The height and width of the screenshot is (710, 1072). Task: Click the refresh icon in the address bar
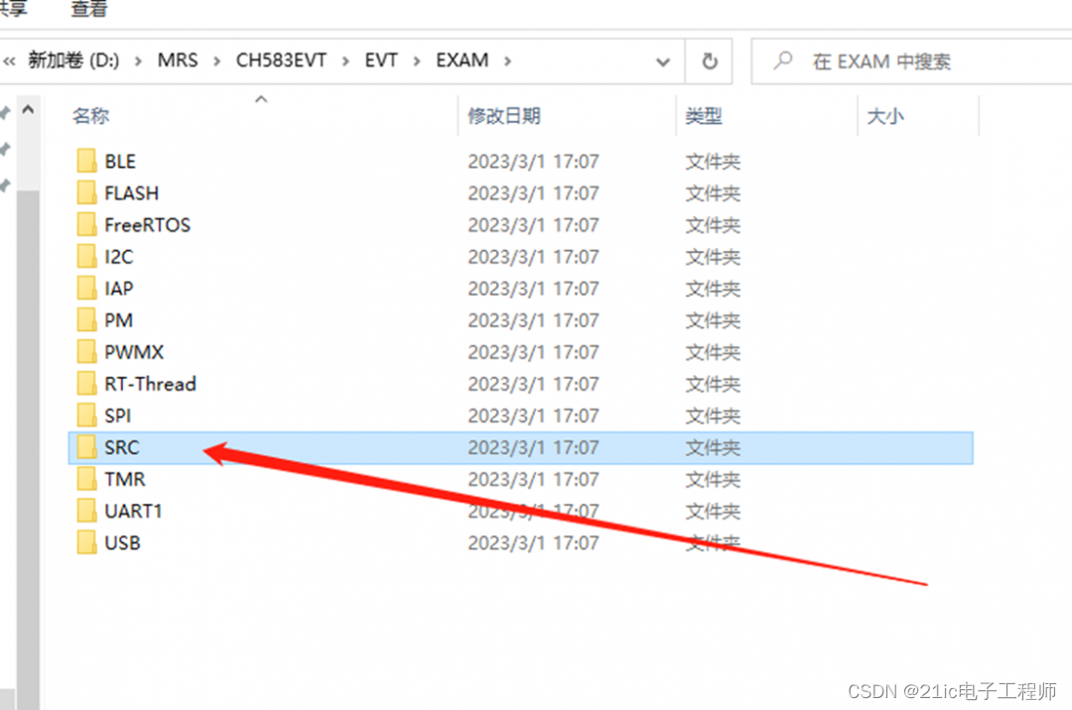(709, 60)
